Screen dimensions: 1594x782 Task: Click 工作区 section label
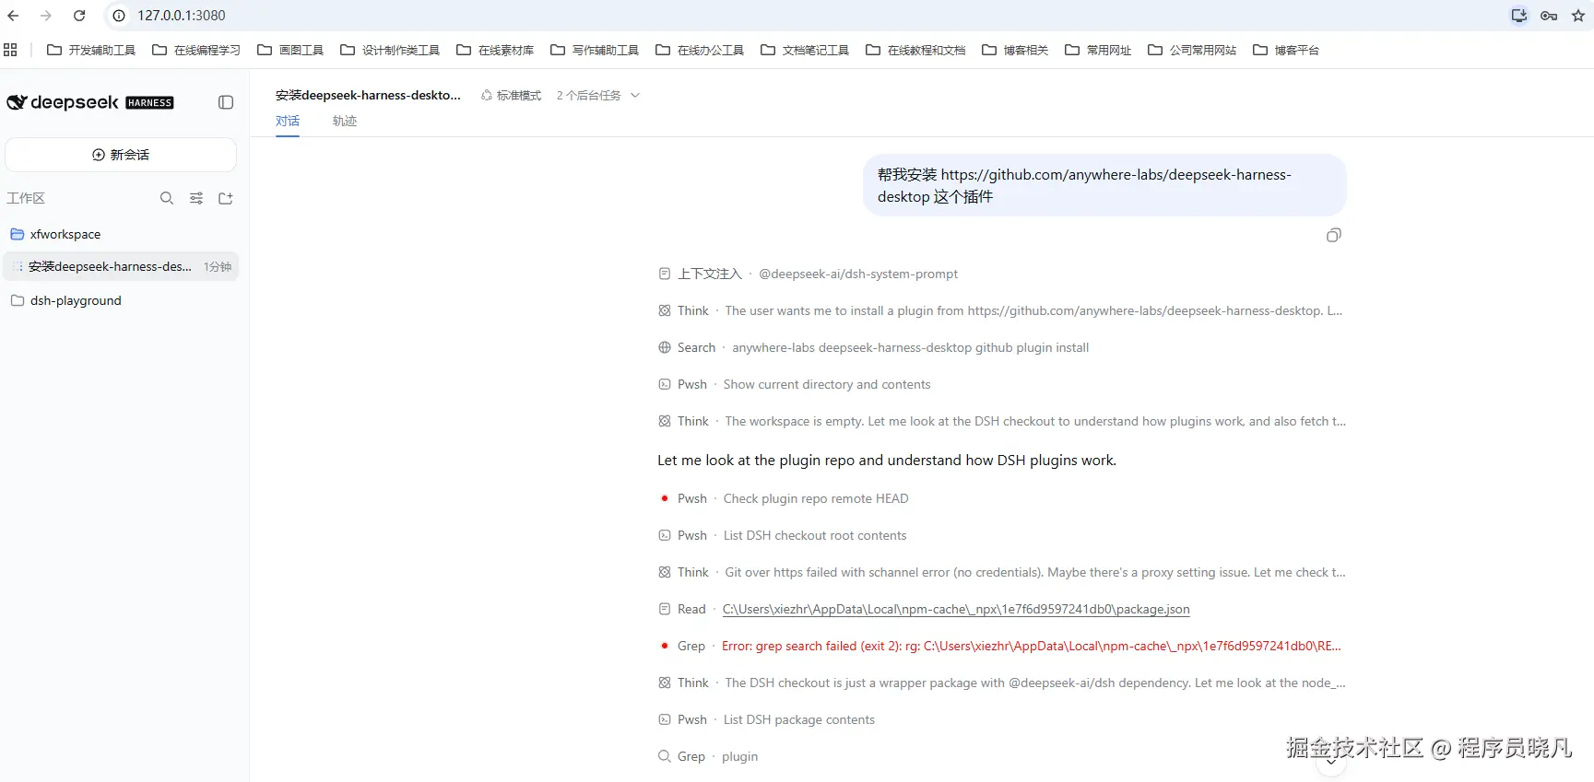[x=26, y=198]
